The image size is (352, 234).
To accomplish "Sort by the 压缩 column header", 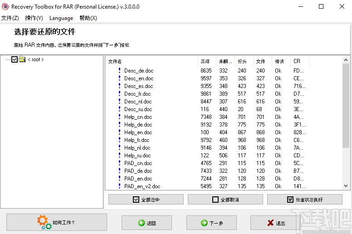I will click(207, 61).
